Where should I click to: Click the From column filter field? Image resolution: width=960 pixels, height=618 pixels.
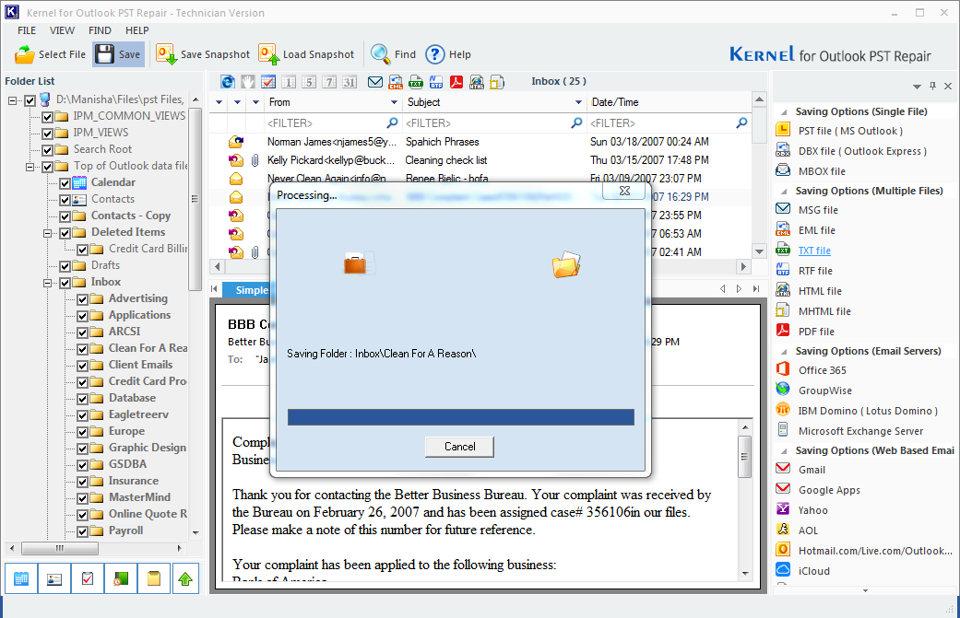332,123
